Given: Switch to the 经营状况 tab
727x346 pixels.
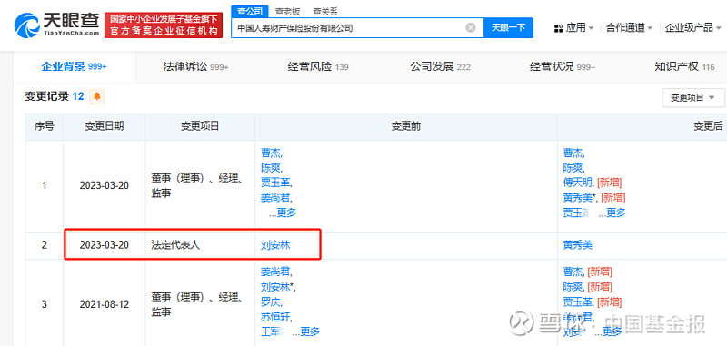Looking at the screenshot, I should (x=563, y=66).
